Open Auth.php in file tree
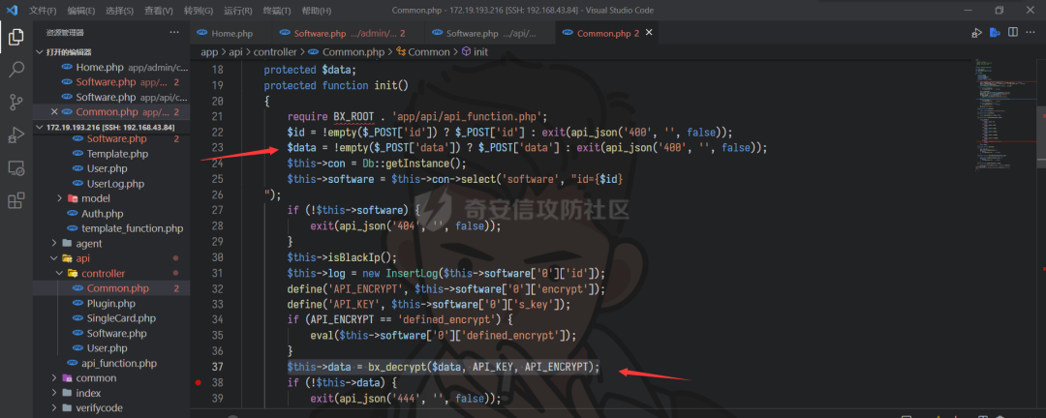The image size is (1046, 418). click(102, 214)
